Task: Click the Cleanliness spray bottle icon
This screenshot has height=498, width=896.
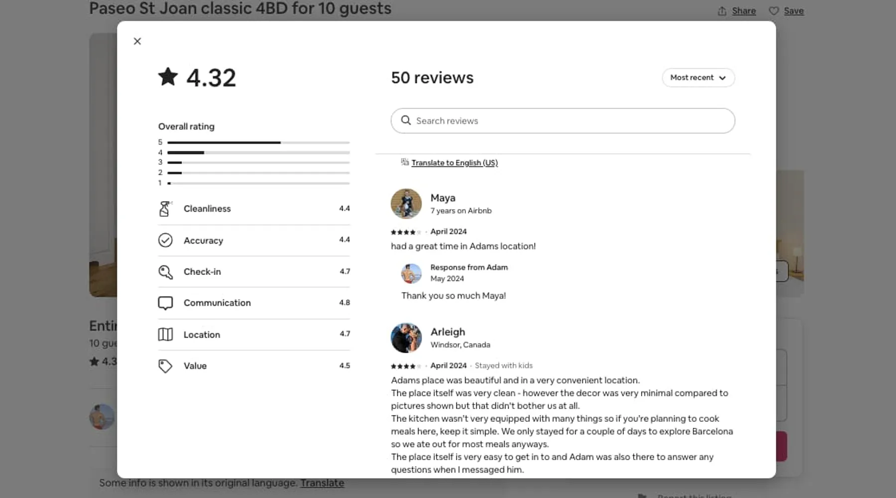Action: coord(165,209)
